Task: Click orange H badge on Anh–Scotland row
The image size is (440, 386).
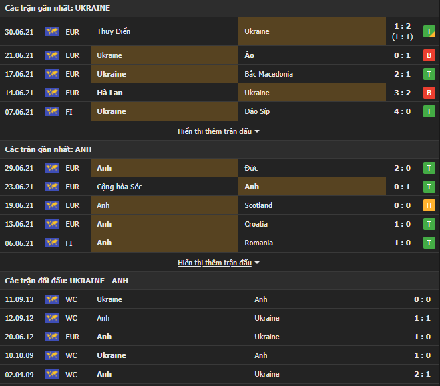Action: tap(429, 205)
